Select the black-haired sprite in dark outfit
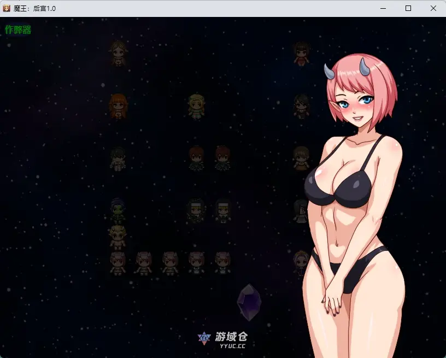 click(x=302, y=107)
